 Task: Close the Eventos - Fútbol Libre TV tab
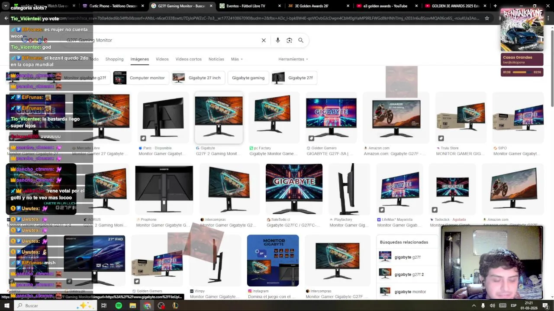tap(280, 6)
